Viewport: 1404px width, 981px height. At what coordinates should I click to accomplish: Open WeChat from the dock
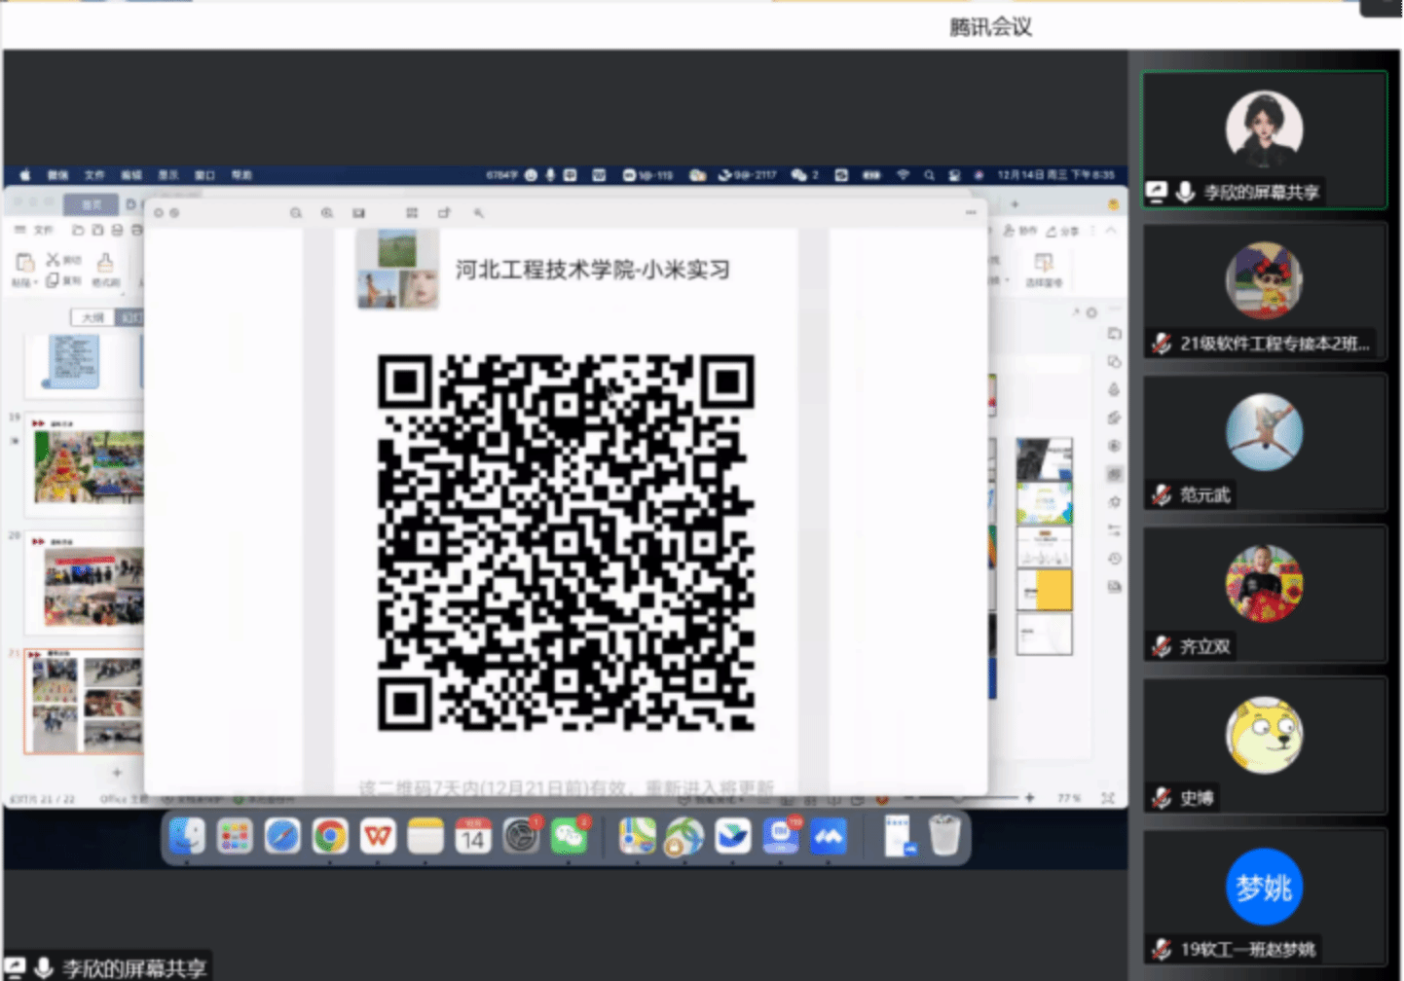(x=569, y=836)
